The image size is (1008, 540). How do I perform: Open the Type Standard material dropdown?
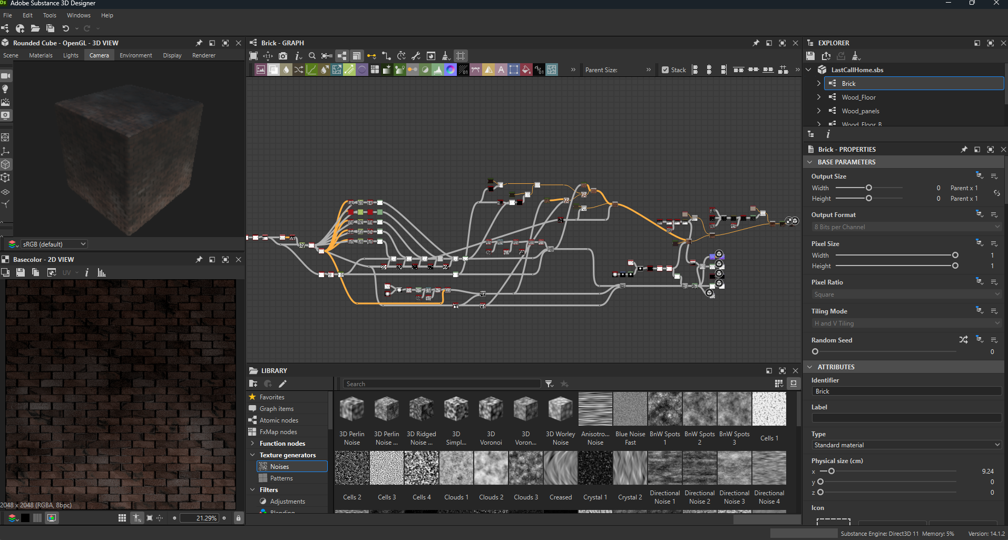[x=906, y=445]
